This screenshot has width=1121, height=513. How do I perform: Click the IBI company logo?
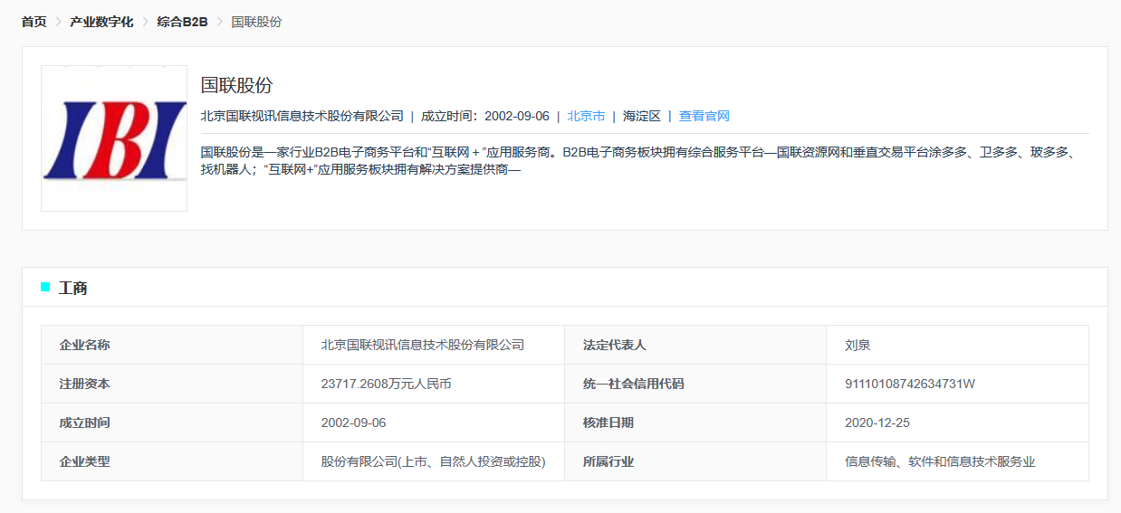click(114, 138)
